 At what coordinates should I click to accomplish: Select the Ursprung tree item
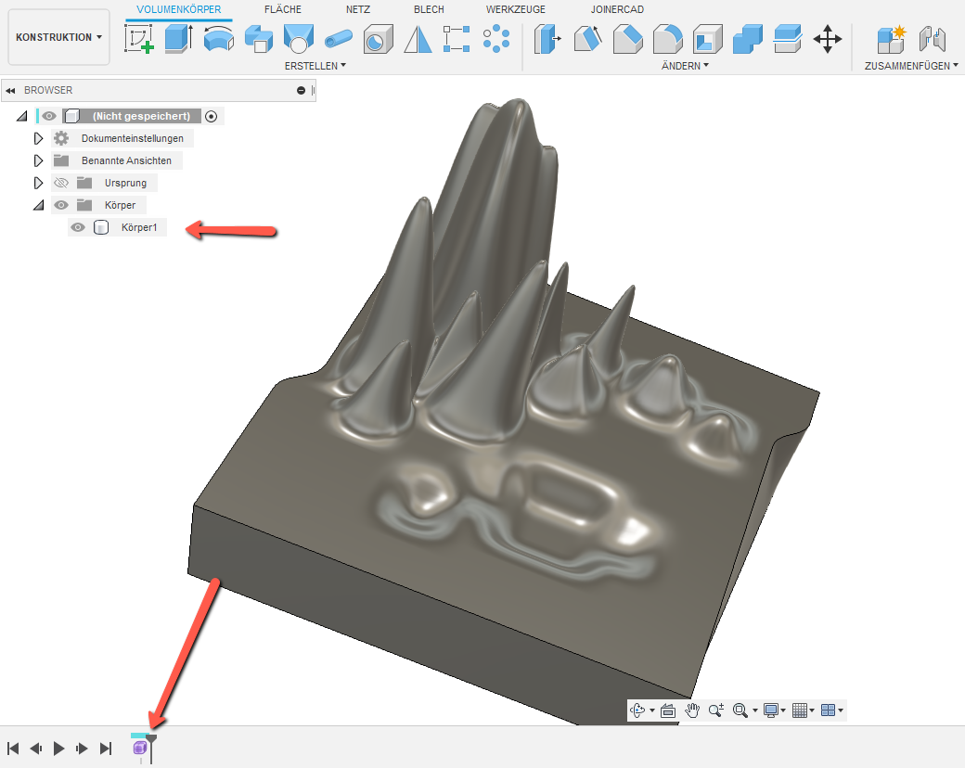(125, 183)
